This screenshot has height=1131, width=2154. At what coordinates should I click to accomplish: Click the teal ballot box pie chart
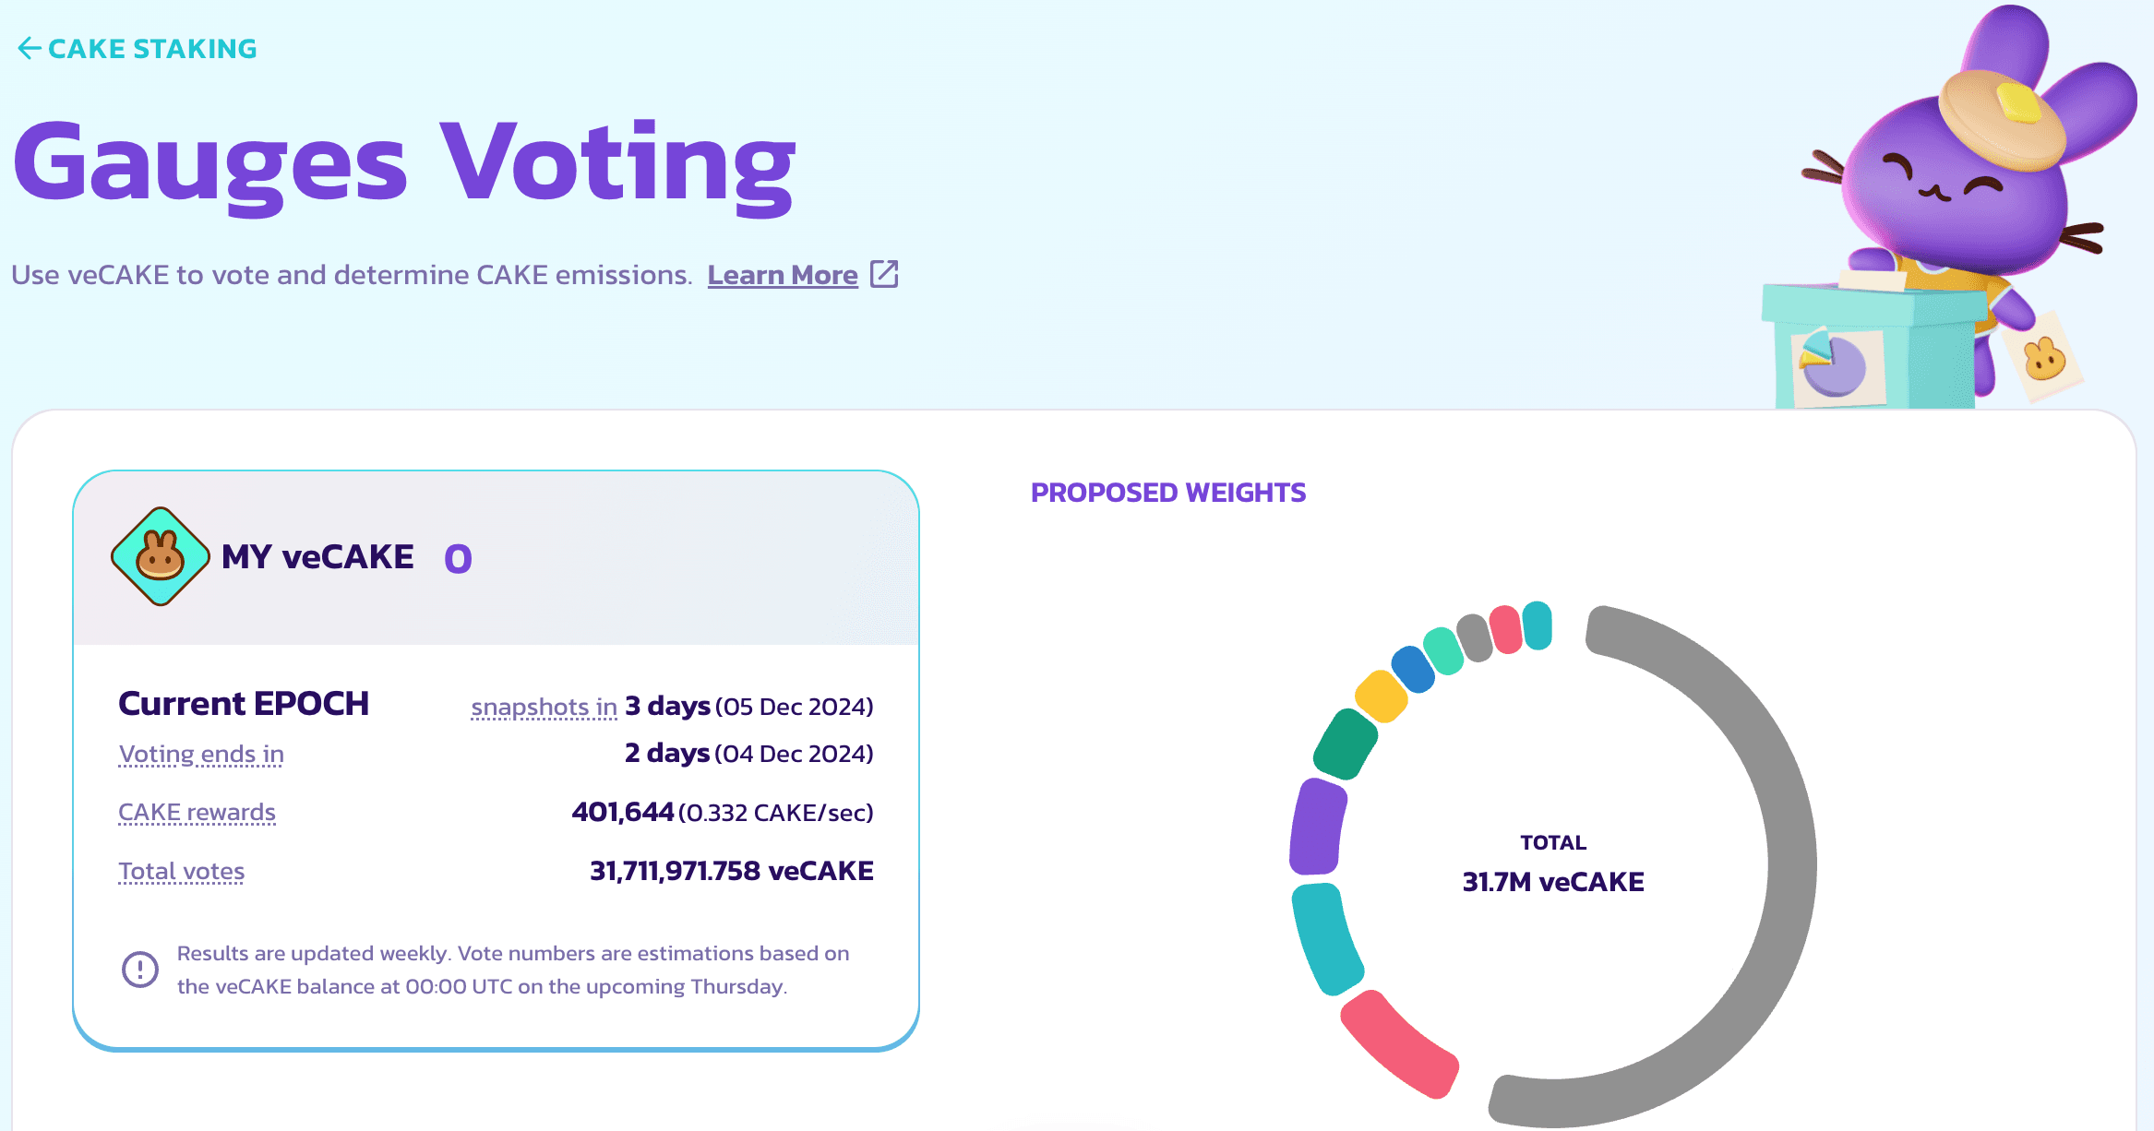(x=1834, y=366)
